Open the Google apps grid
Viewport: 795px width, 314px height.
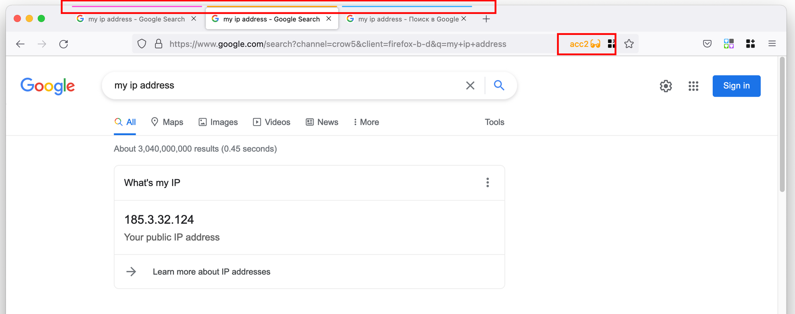[x=693, y=86]
